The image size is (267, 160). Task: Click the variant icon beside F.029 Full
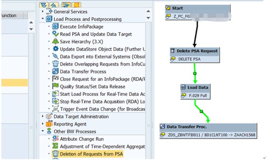click(183, 95)
